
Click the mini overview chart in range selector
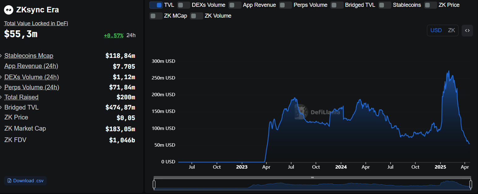click(312, 184)
